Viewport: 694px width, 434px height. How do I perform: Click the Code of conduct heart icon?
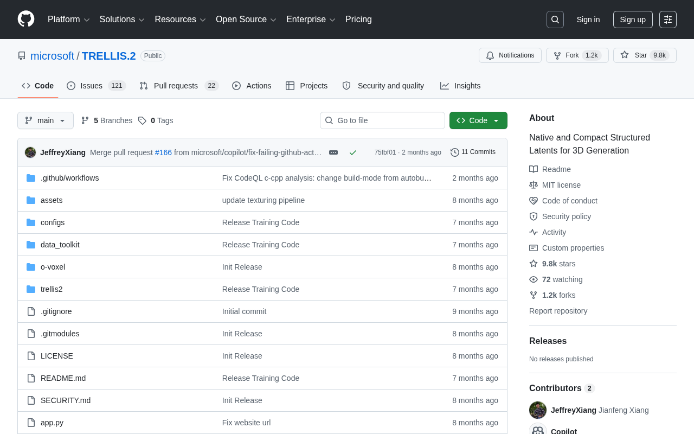click(534, 201)
